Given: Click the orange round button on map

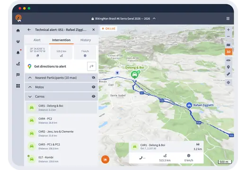Looking at the screenshot, I should click(x=105, y=160).
